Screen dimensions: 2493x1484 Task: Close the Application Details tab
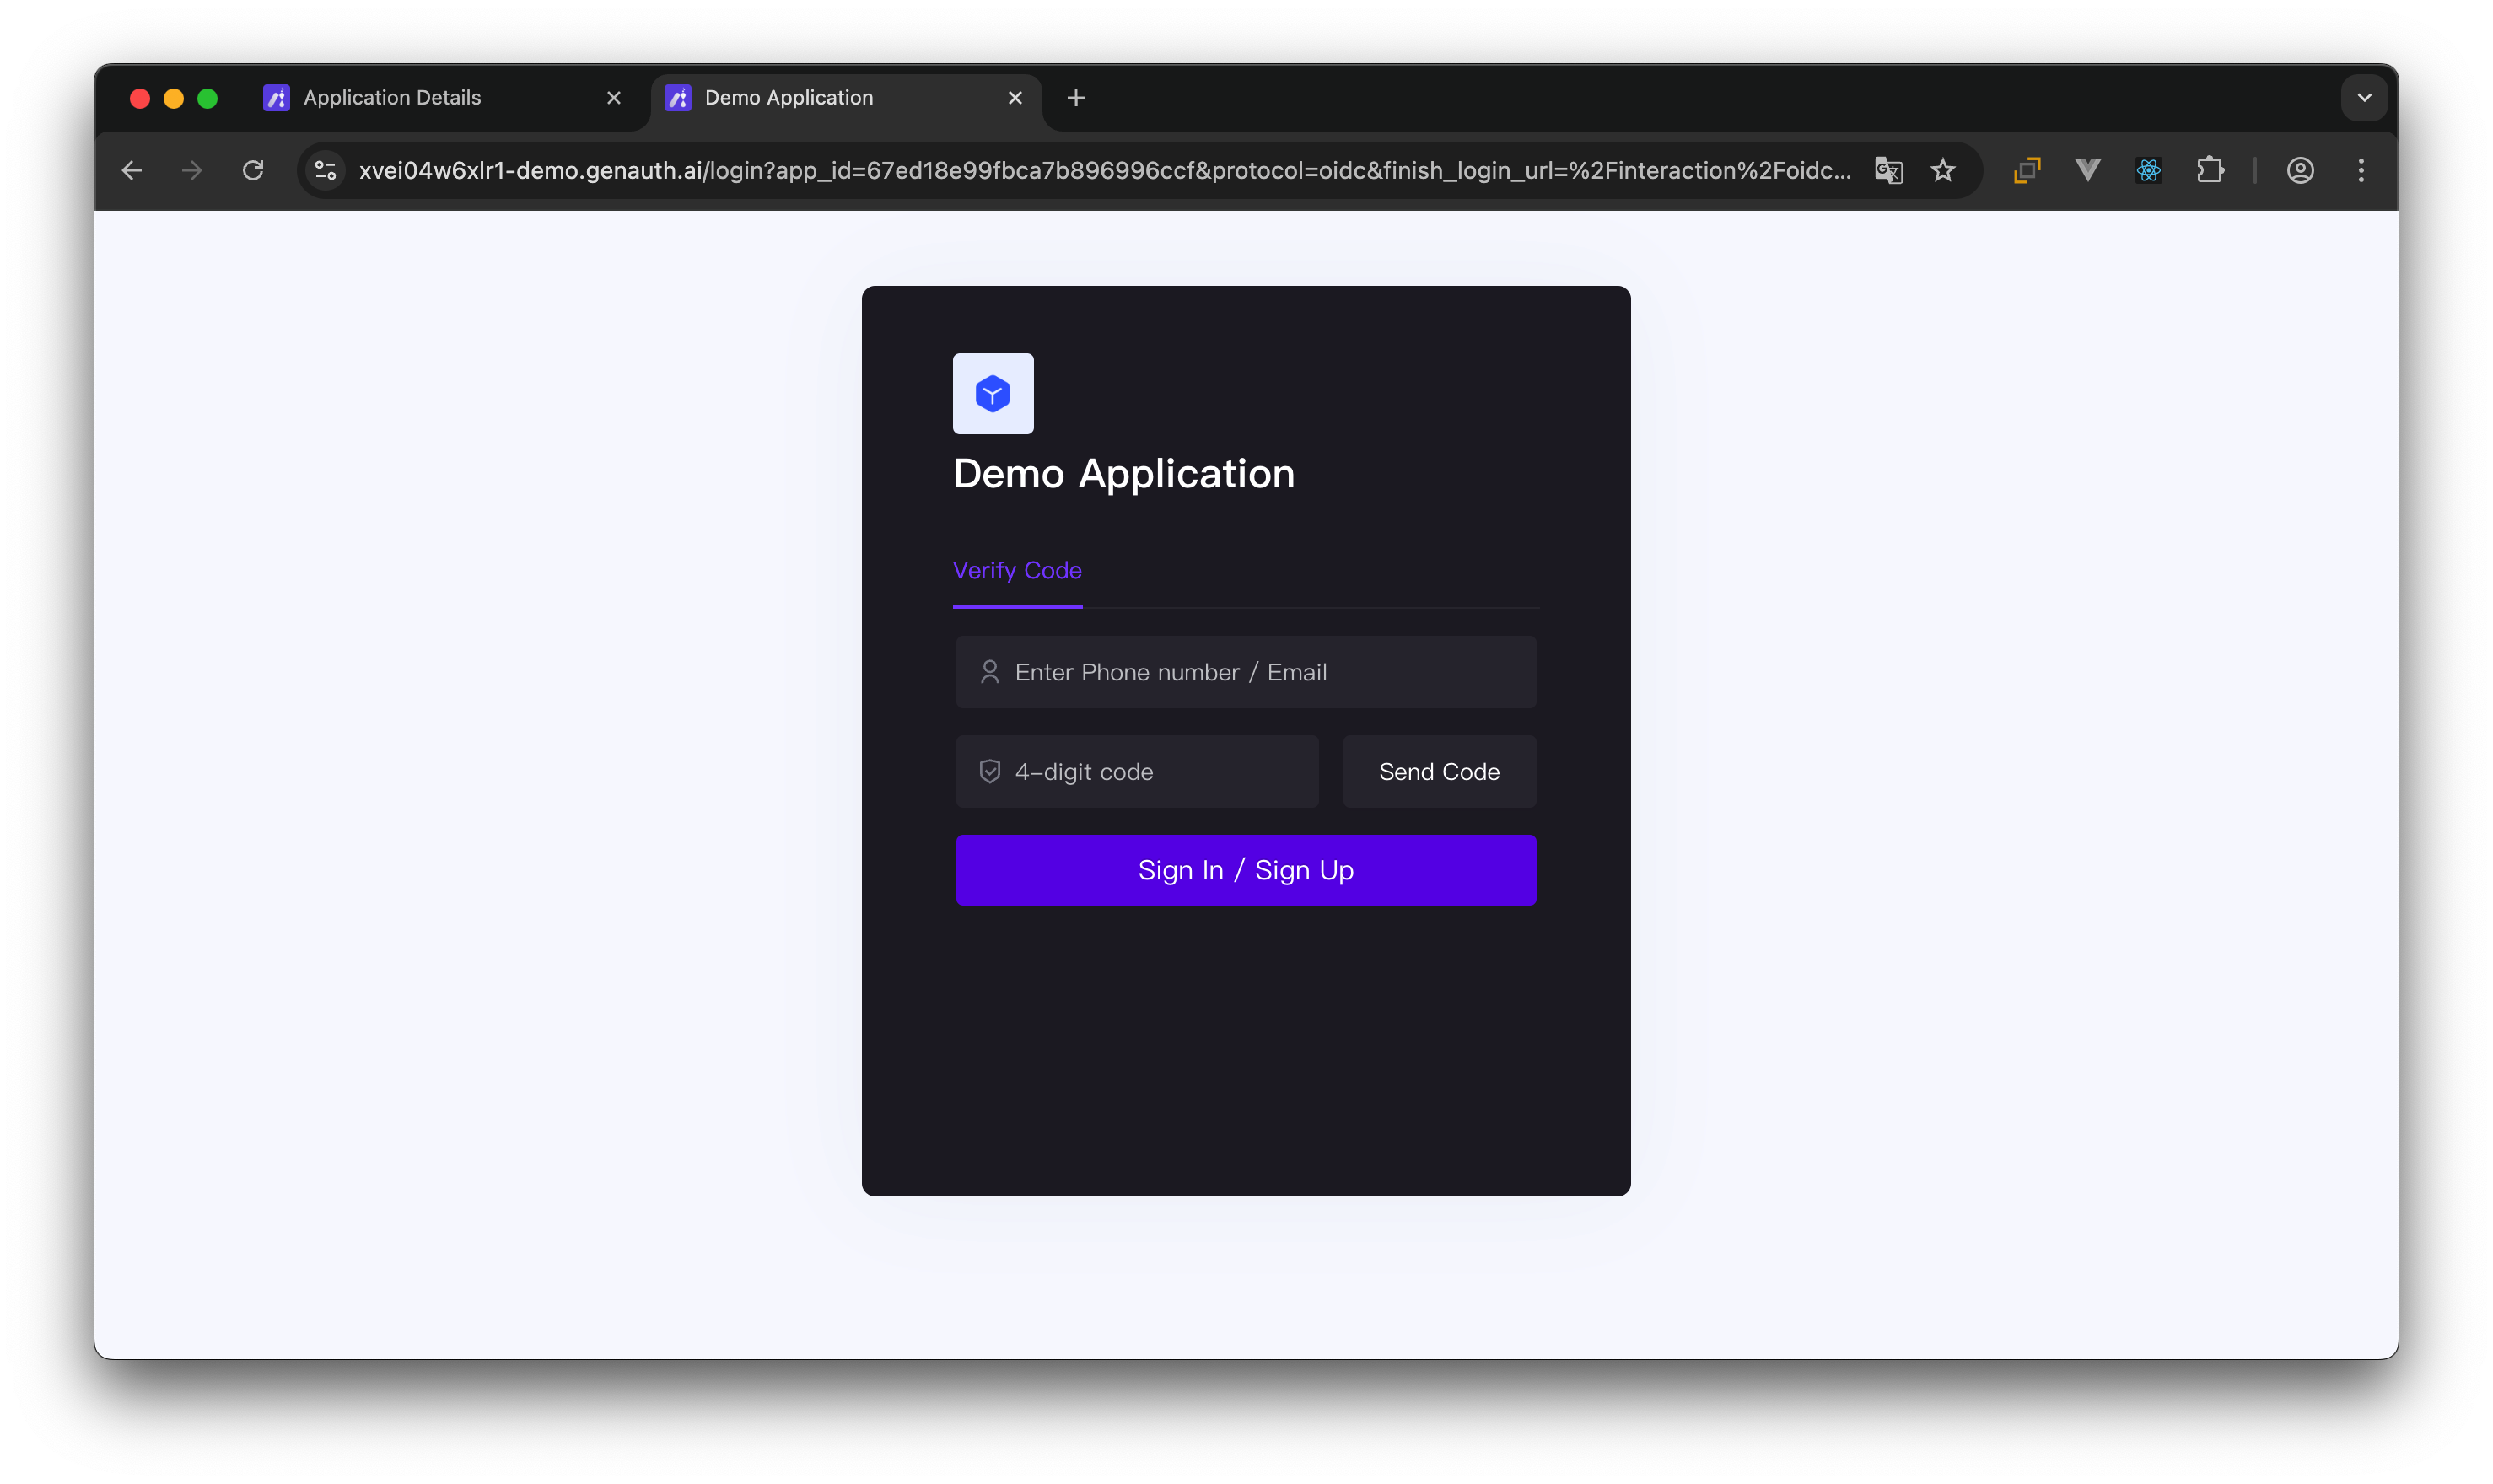[x=614, y=98]
